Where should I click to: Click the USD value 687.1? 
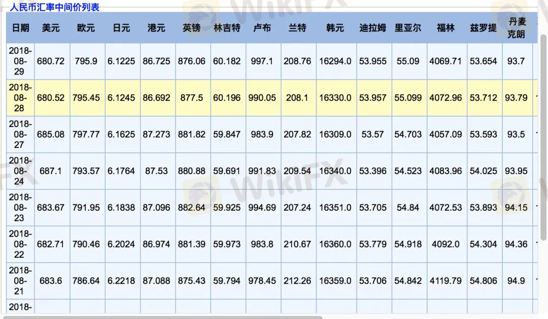tap(51, 171)
